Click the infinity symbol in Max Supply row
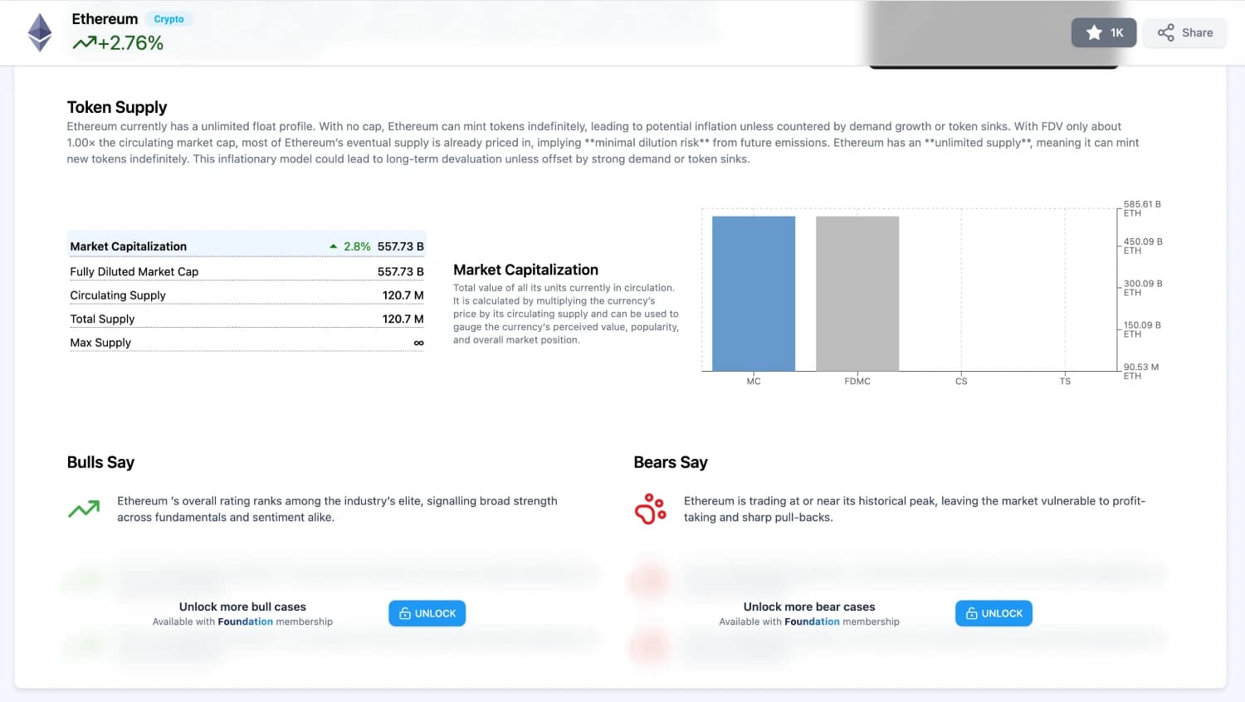 (417, 342)
